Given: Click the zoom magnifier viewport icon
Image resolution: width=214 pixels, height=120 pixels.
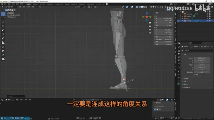Looking at the screenshot, I should tap(150, 23).
